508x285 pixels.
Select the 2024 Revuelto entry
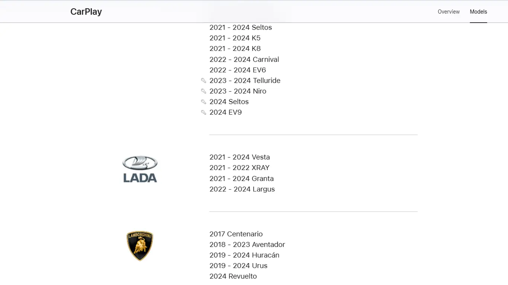[x=233, y=276]
